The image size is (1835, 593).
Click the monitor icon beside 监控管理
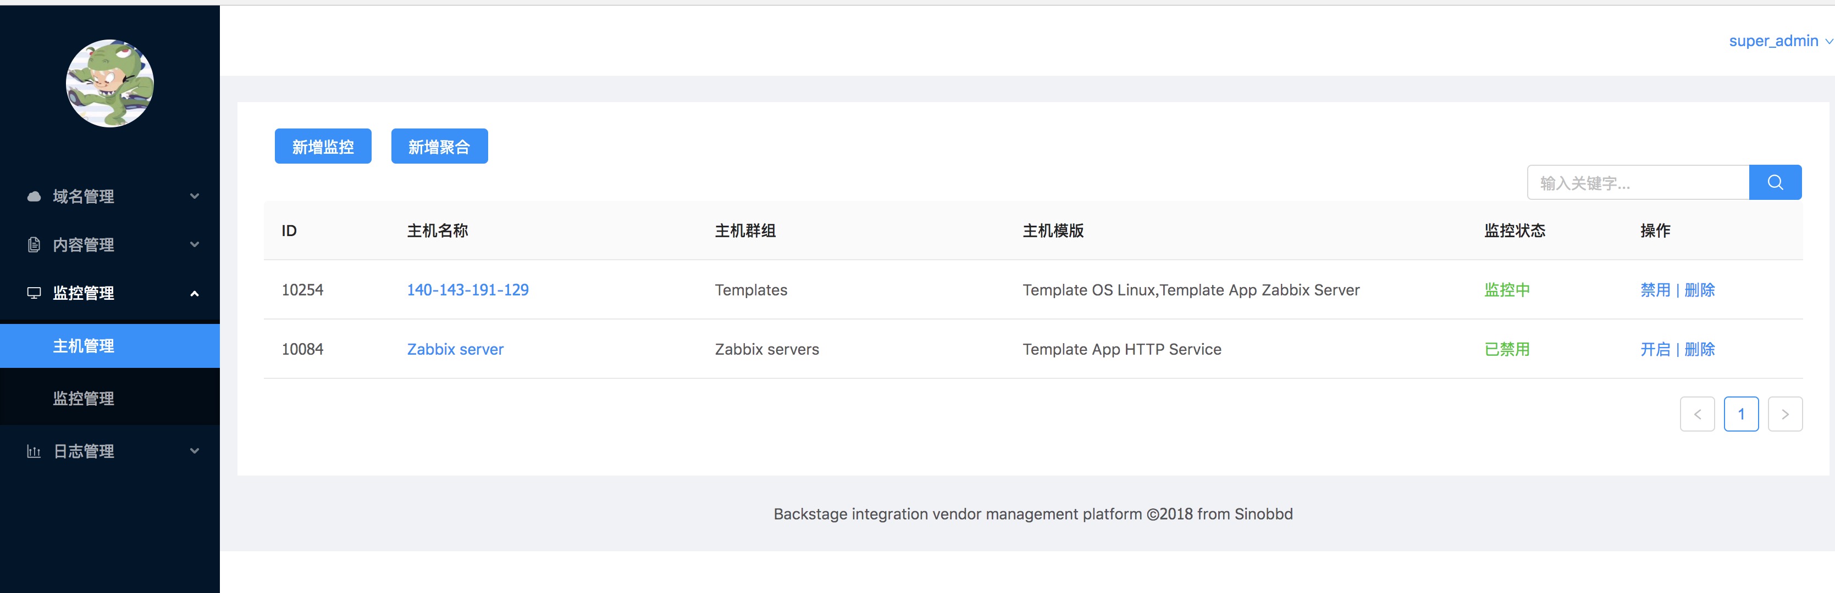tap(34, 293)
